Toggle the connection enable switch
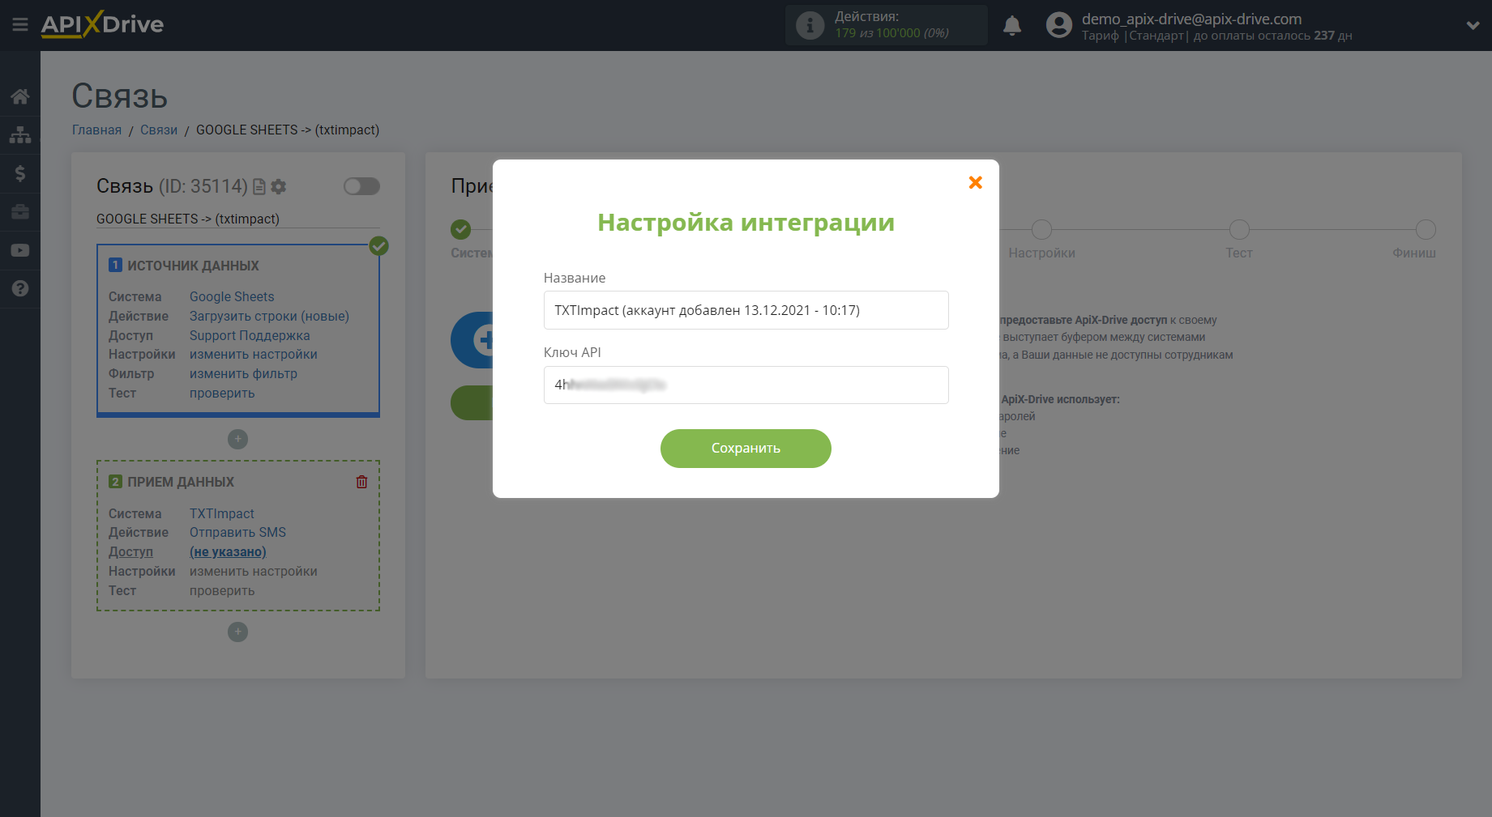This screenshot has width=1492, height=817. pos(361,186)
